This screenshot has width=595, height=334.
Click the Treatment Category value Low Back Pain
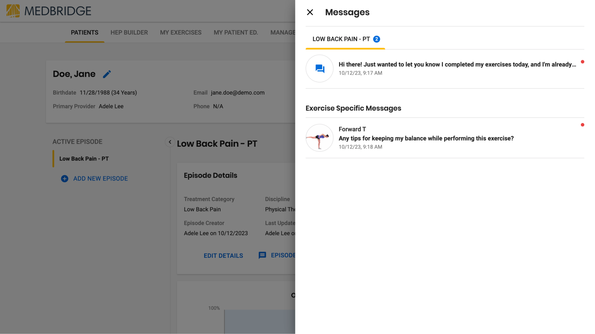[x=202, y=210]
